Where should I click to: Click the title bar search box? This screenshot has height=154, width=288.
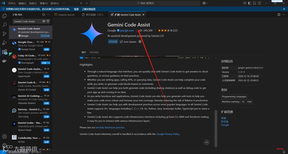145,3
